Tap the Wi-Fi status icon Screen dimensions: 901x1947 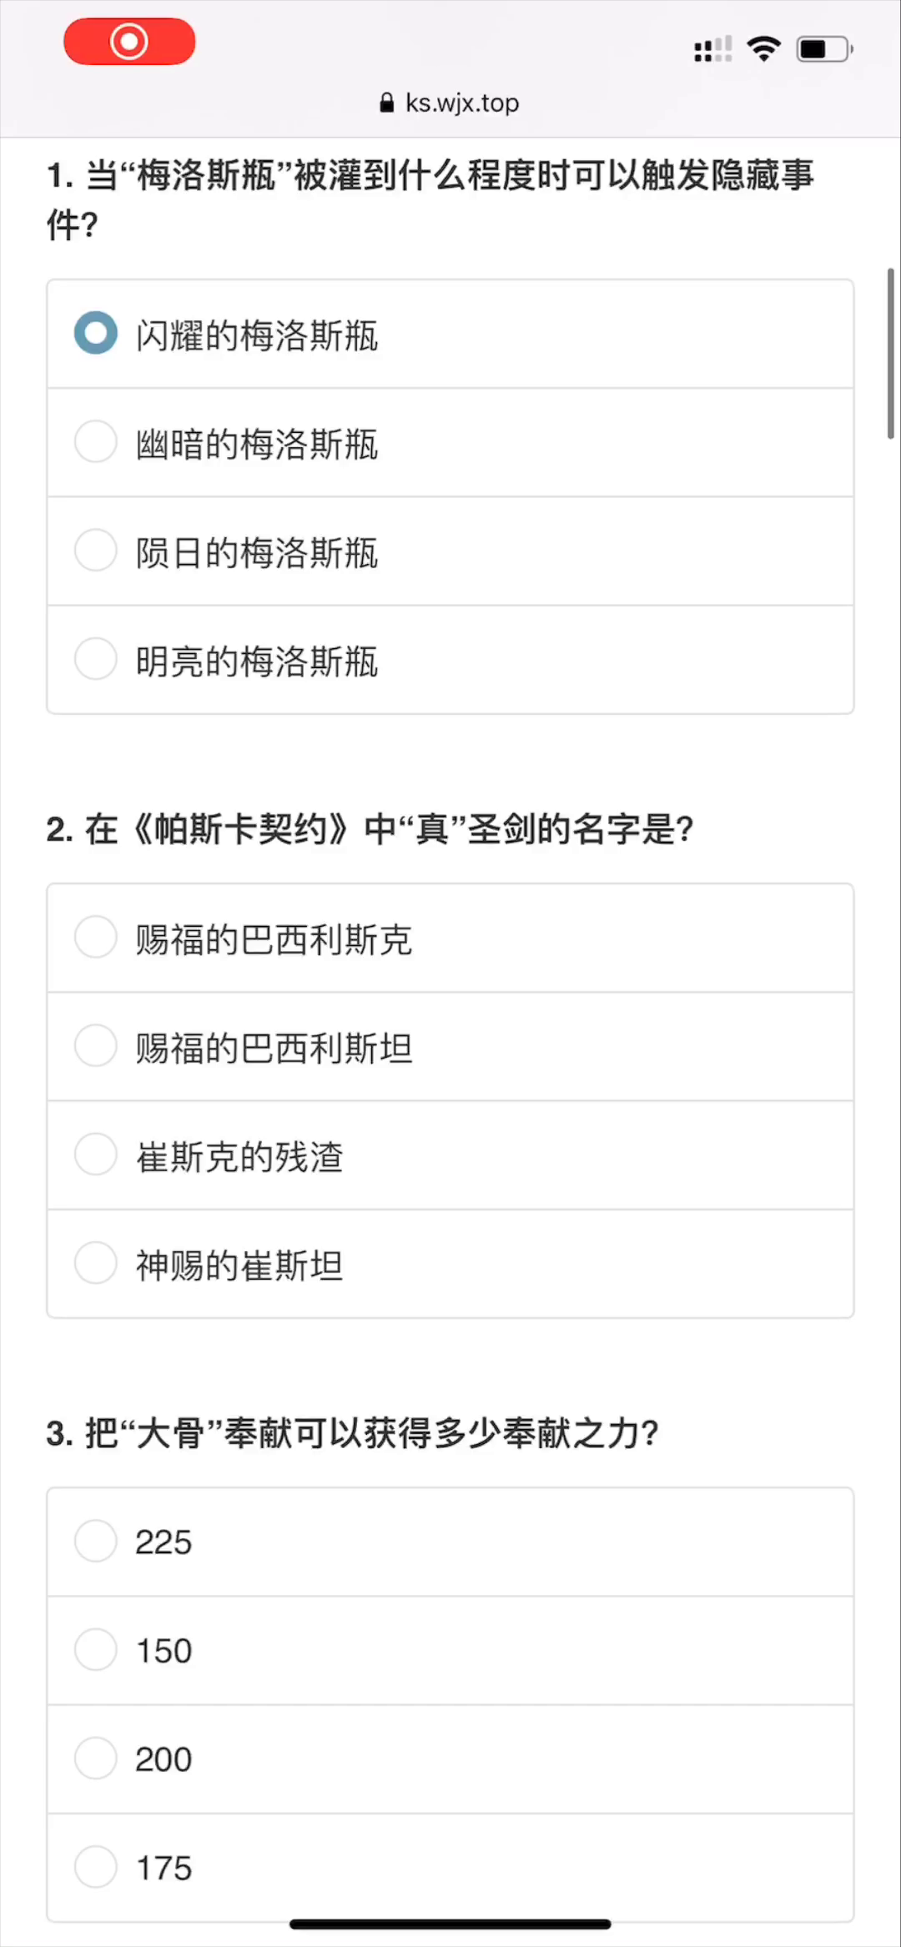pos(763,49)
